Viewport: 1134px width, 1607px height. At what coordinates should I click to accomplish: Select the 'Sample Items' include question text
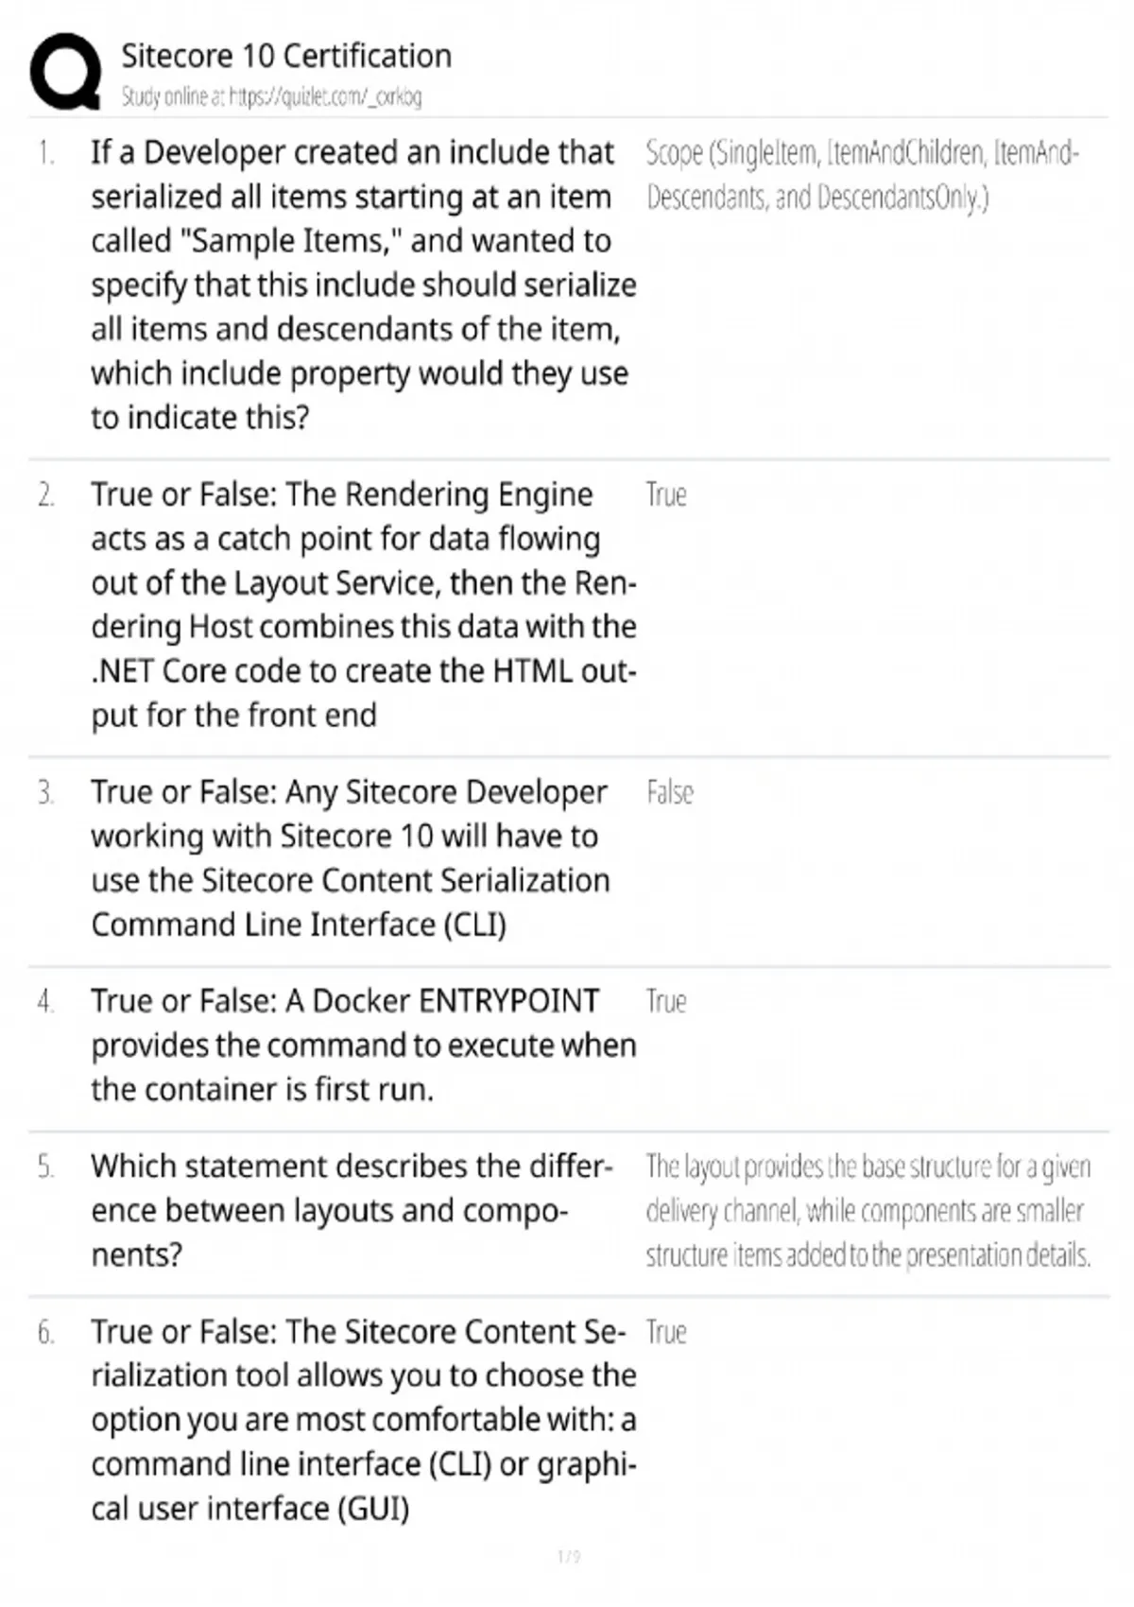point(362,285)
